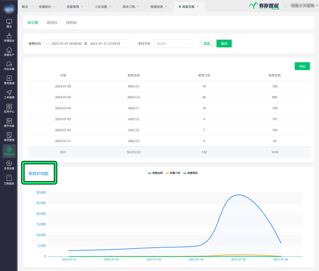Click the 导出 button
The width and height of the screenshot is (319, 271).
click(302, 66)
